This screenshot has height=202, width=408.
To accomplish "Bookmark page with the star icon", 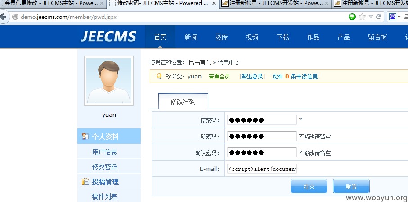I will (362, 17).
